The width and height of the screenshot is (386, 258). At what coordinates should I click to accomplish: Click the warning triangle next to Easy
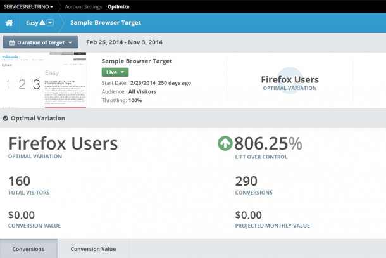pos(42,23)
